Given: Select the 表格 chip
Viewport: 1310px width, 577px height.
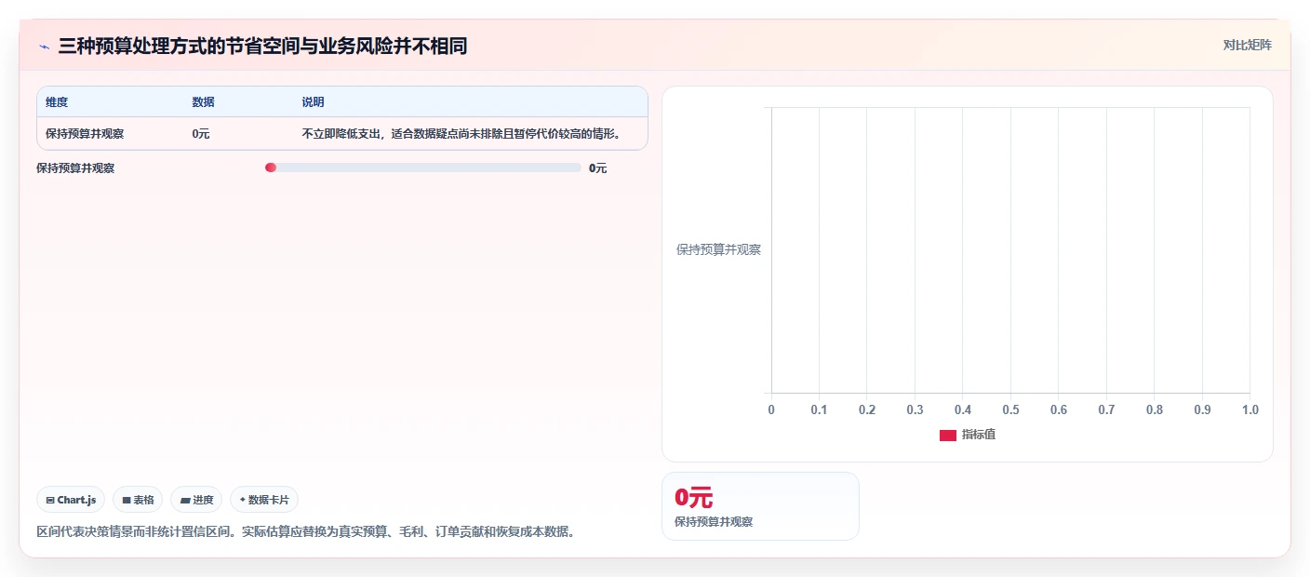Looking at the screenshot, I should [x=138, y=500].
